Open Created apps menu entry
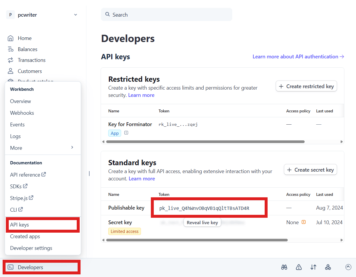Screen dimensions: 356x277 (25, 236)
